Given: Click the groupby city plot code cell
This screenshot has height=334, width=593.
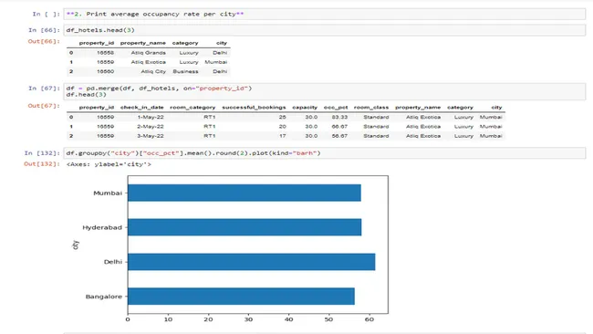Looking at the screenshot, I should (x=325, y=153).
